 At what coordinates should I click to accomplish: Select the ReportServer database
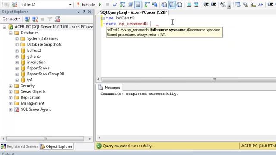pos(38,68)
